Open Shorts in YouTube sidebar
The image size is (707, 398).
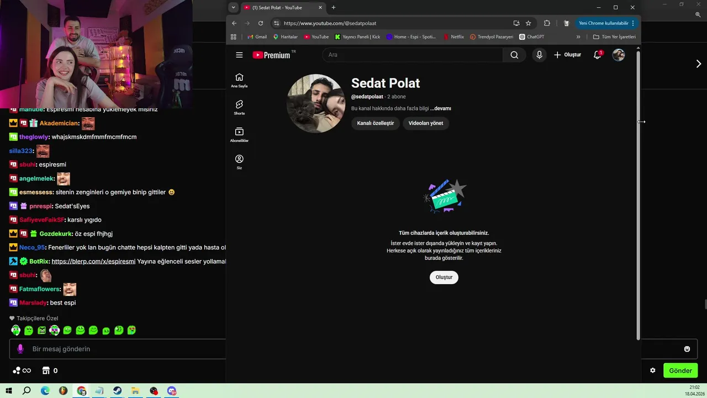click(239, 107)
